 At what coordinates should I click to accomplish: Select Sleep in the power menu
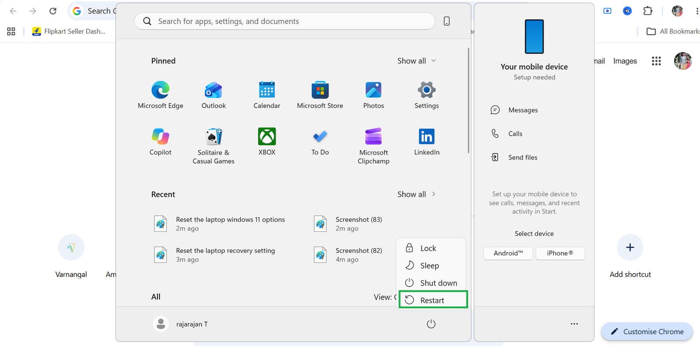click(431, 266)
